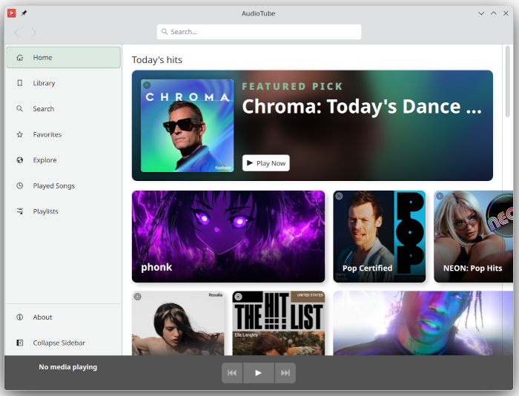
Task: Click the Home icon in sidebar
Action: point(20,58)
